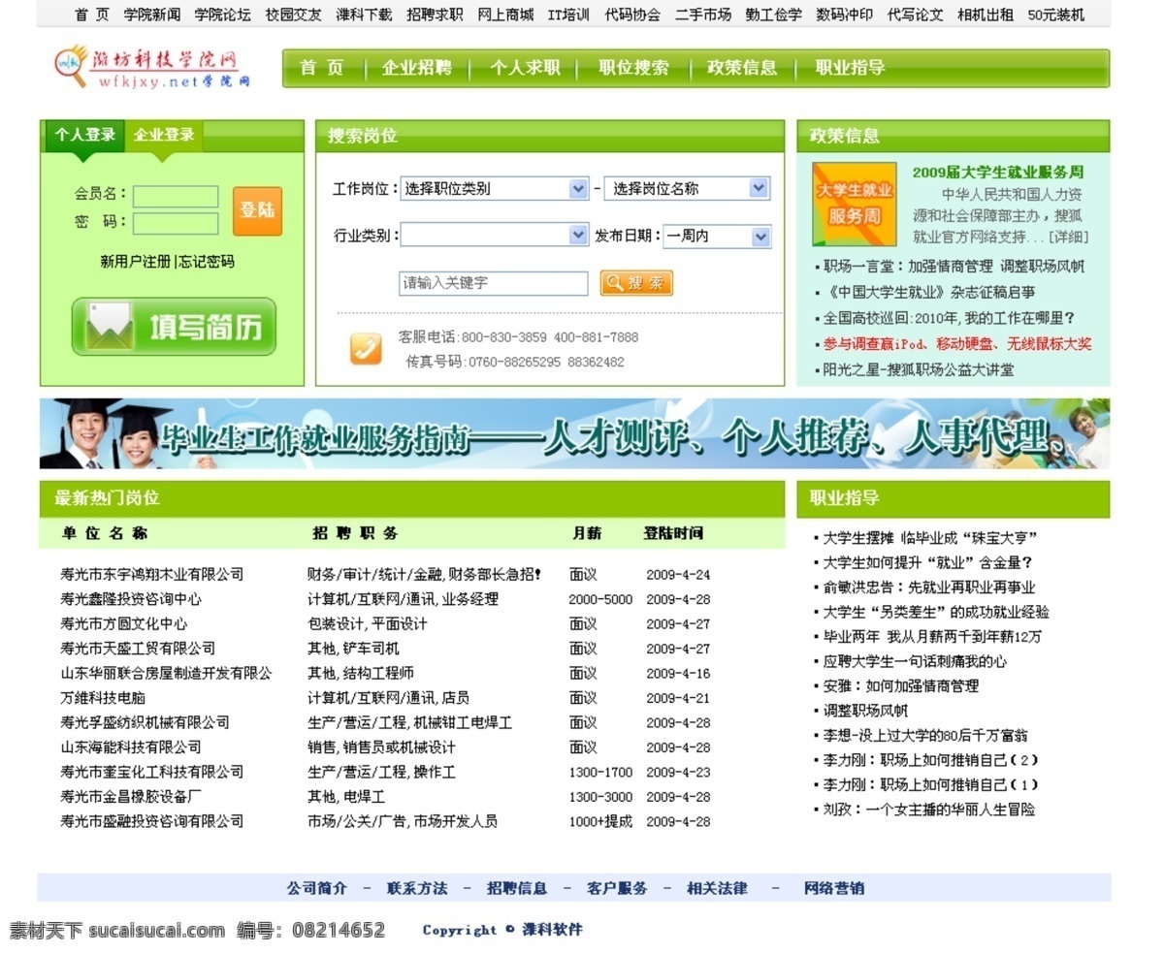The image size is (1164, 953).
Task: Click the 2009届大学生就业服务周 headline
Action: tap(998, 173)
